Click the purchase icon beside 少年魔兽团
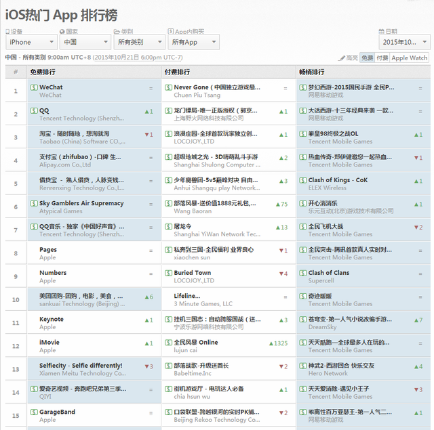Screen dimensions: 434x430 click(x=168, y=180)
